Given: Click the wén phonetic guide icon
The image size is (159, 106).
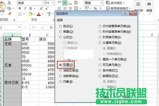Looking at the screenshot, I should pyautogui.click(x=49, y=14).
